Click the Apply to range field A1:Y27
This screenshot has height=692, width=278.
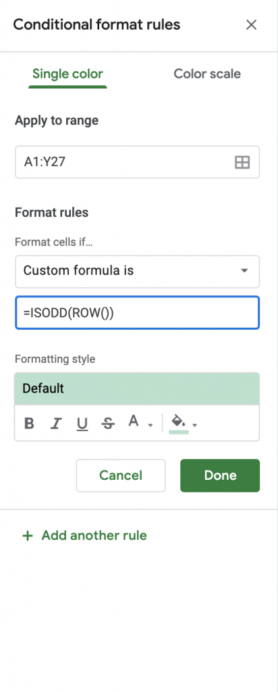pos(137,162)
